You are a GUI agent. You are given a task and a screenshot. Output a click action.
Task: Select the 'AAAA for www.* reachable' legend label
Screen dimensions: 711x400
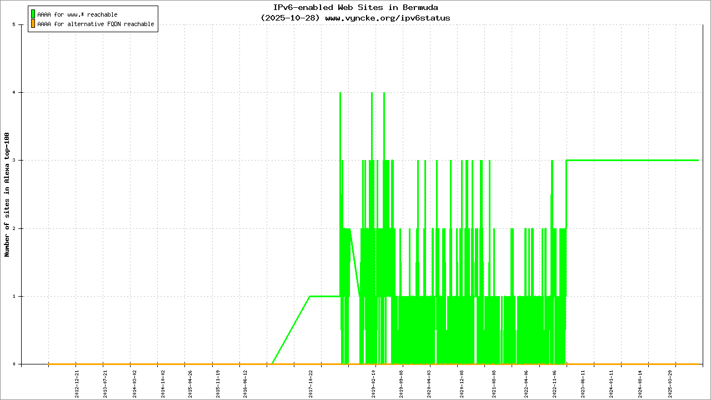pos(77,14)
